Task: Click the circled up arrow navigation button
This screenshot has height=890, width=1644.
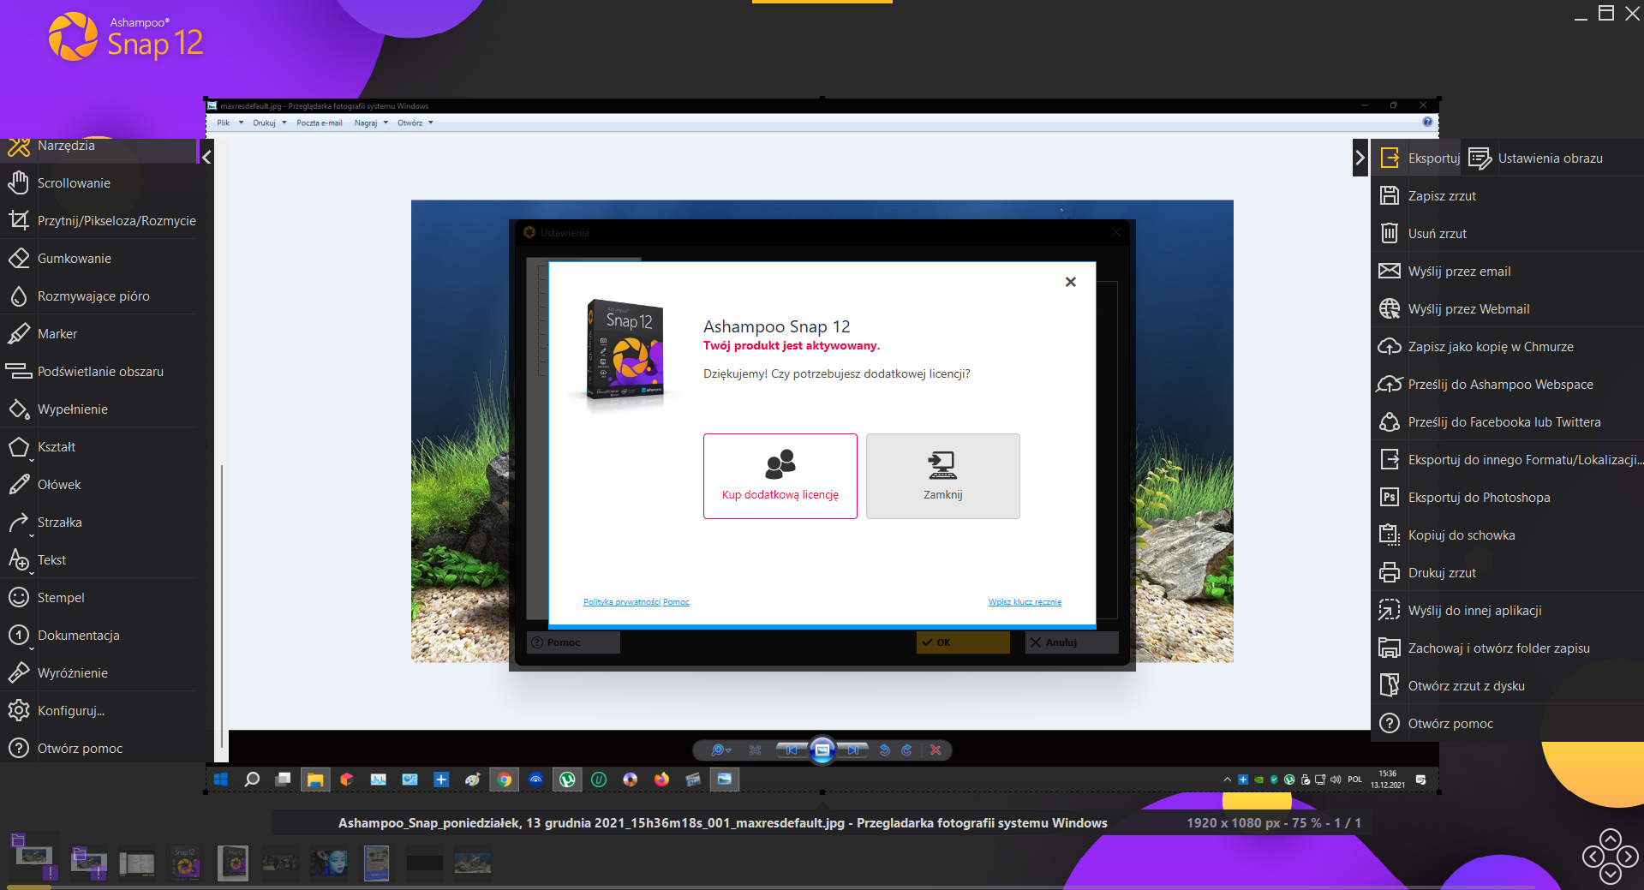Action: pyautogui.click(x=1611, y=839)
